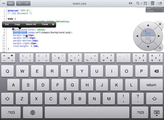Tap the globe key to switch keyboard language
This screenshot has width=164, height=120.
pyautogui.click(x=33, y=113)
